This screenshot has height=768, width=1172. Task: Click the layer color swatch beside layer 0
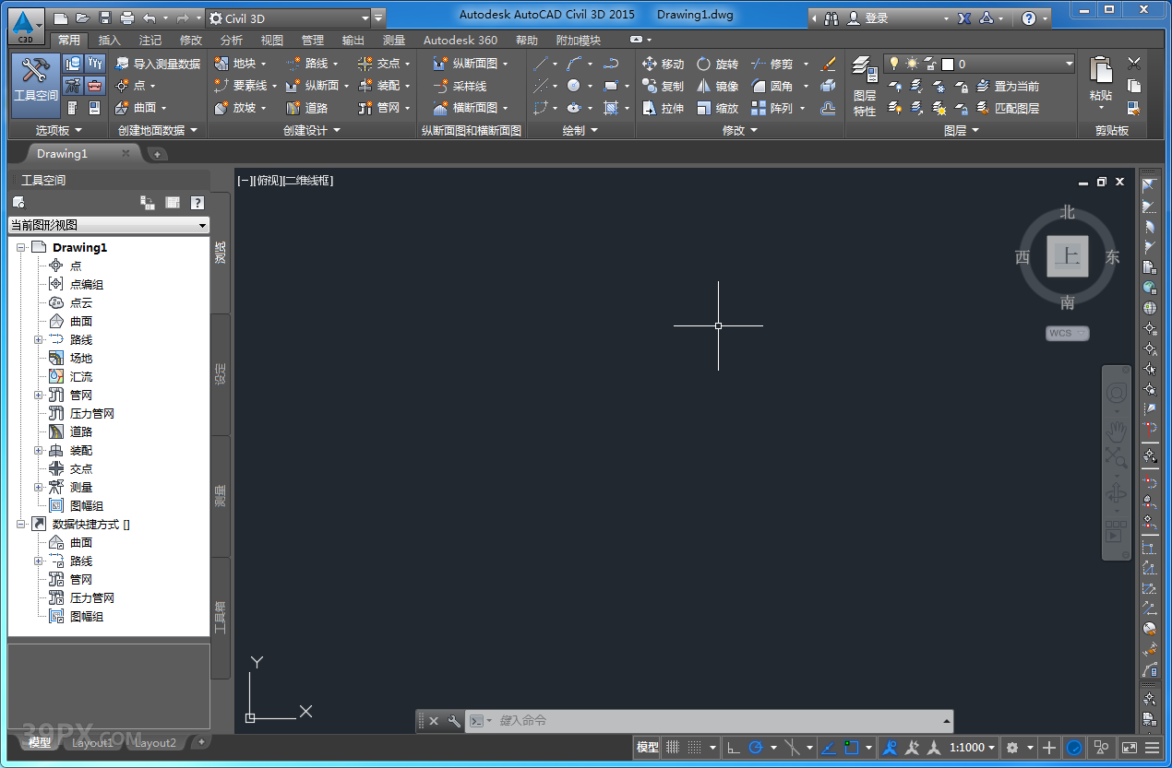(x=948, y=64)
